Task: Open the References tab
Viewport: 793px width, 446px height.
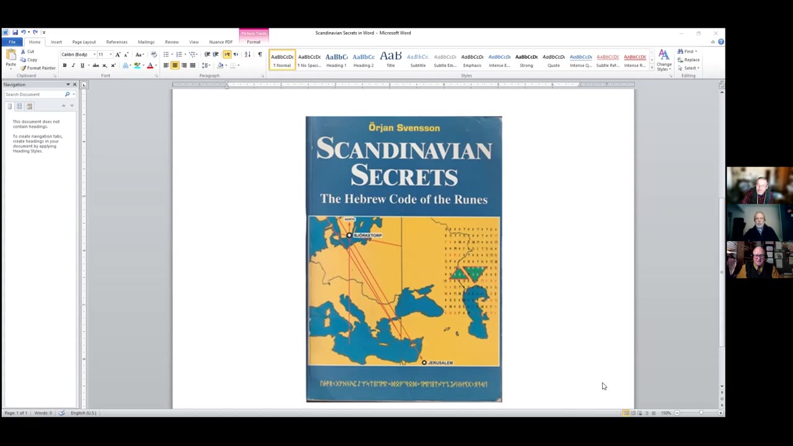Action: pyautogui.click(x=116, y=42)
